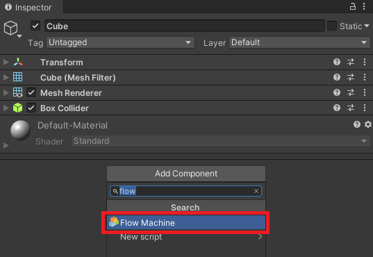Select Flow Machine from search results
Screen dimensions: 373x257
(x=186, y=223)
